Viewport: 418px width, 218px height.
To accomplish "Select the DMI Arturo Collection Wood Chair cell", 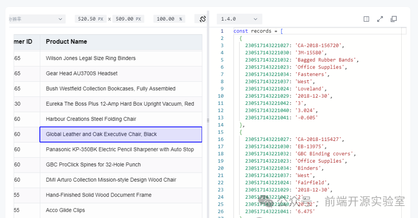I will click(121, 180).
